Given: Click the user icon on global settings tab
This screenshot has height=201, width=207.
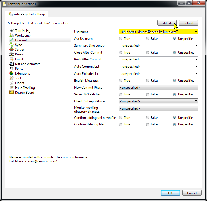Looking at the screenshot, I should pyautogui.click(x=10, y=14).
